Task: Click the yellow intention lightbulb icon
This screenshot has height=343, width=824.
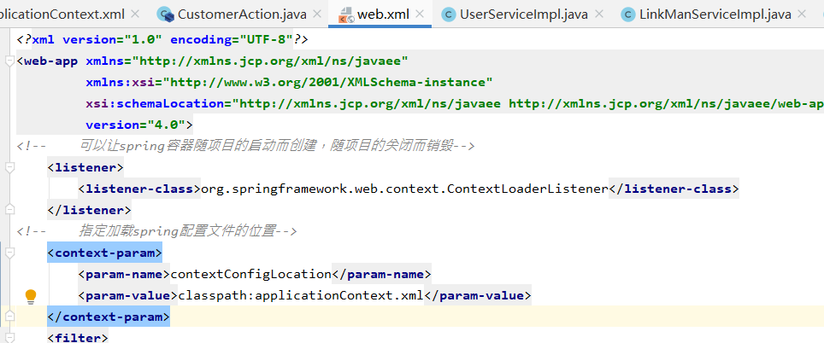Action: coord(31,297)
